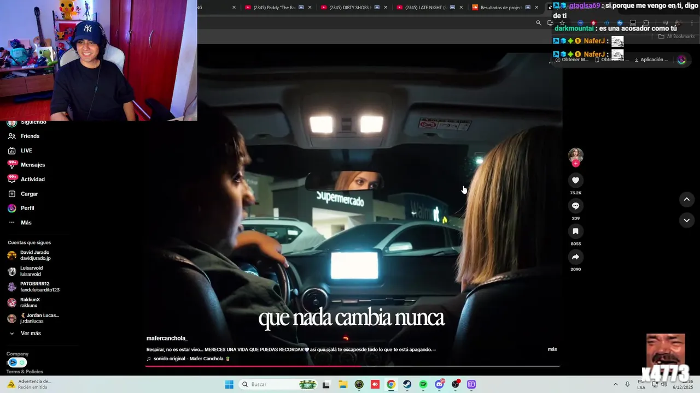700x393 pixels.
Task: Click the Perfil avatar icon
Action: [x=11, y=208]
